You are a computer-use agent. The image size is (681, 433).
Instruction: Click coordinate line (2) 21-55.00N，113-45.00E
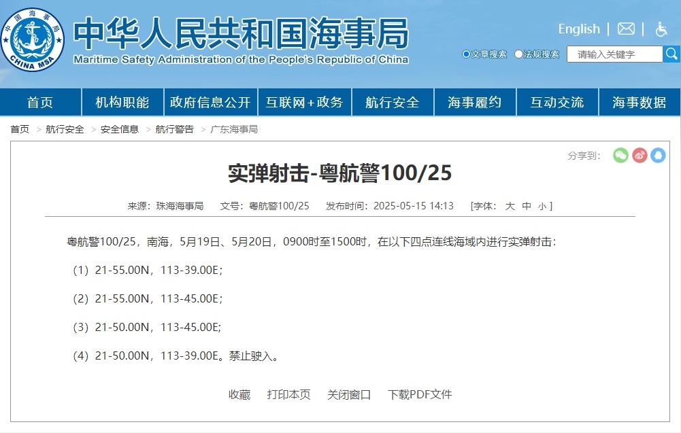(x=148, y=299)
